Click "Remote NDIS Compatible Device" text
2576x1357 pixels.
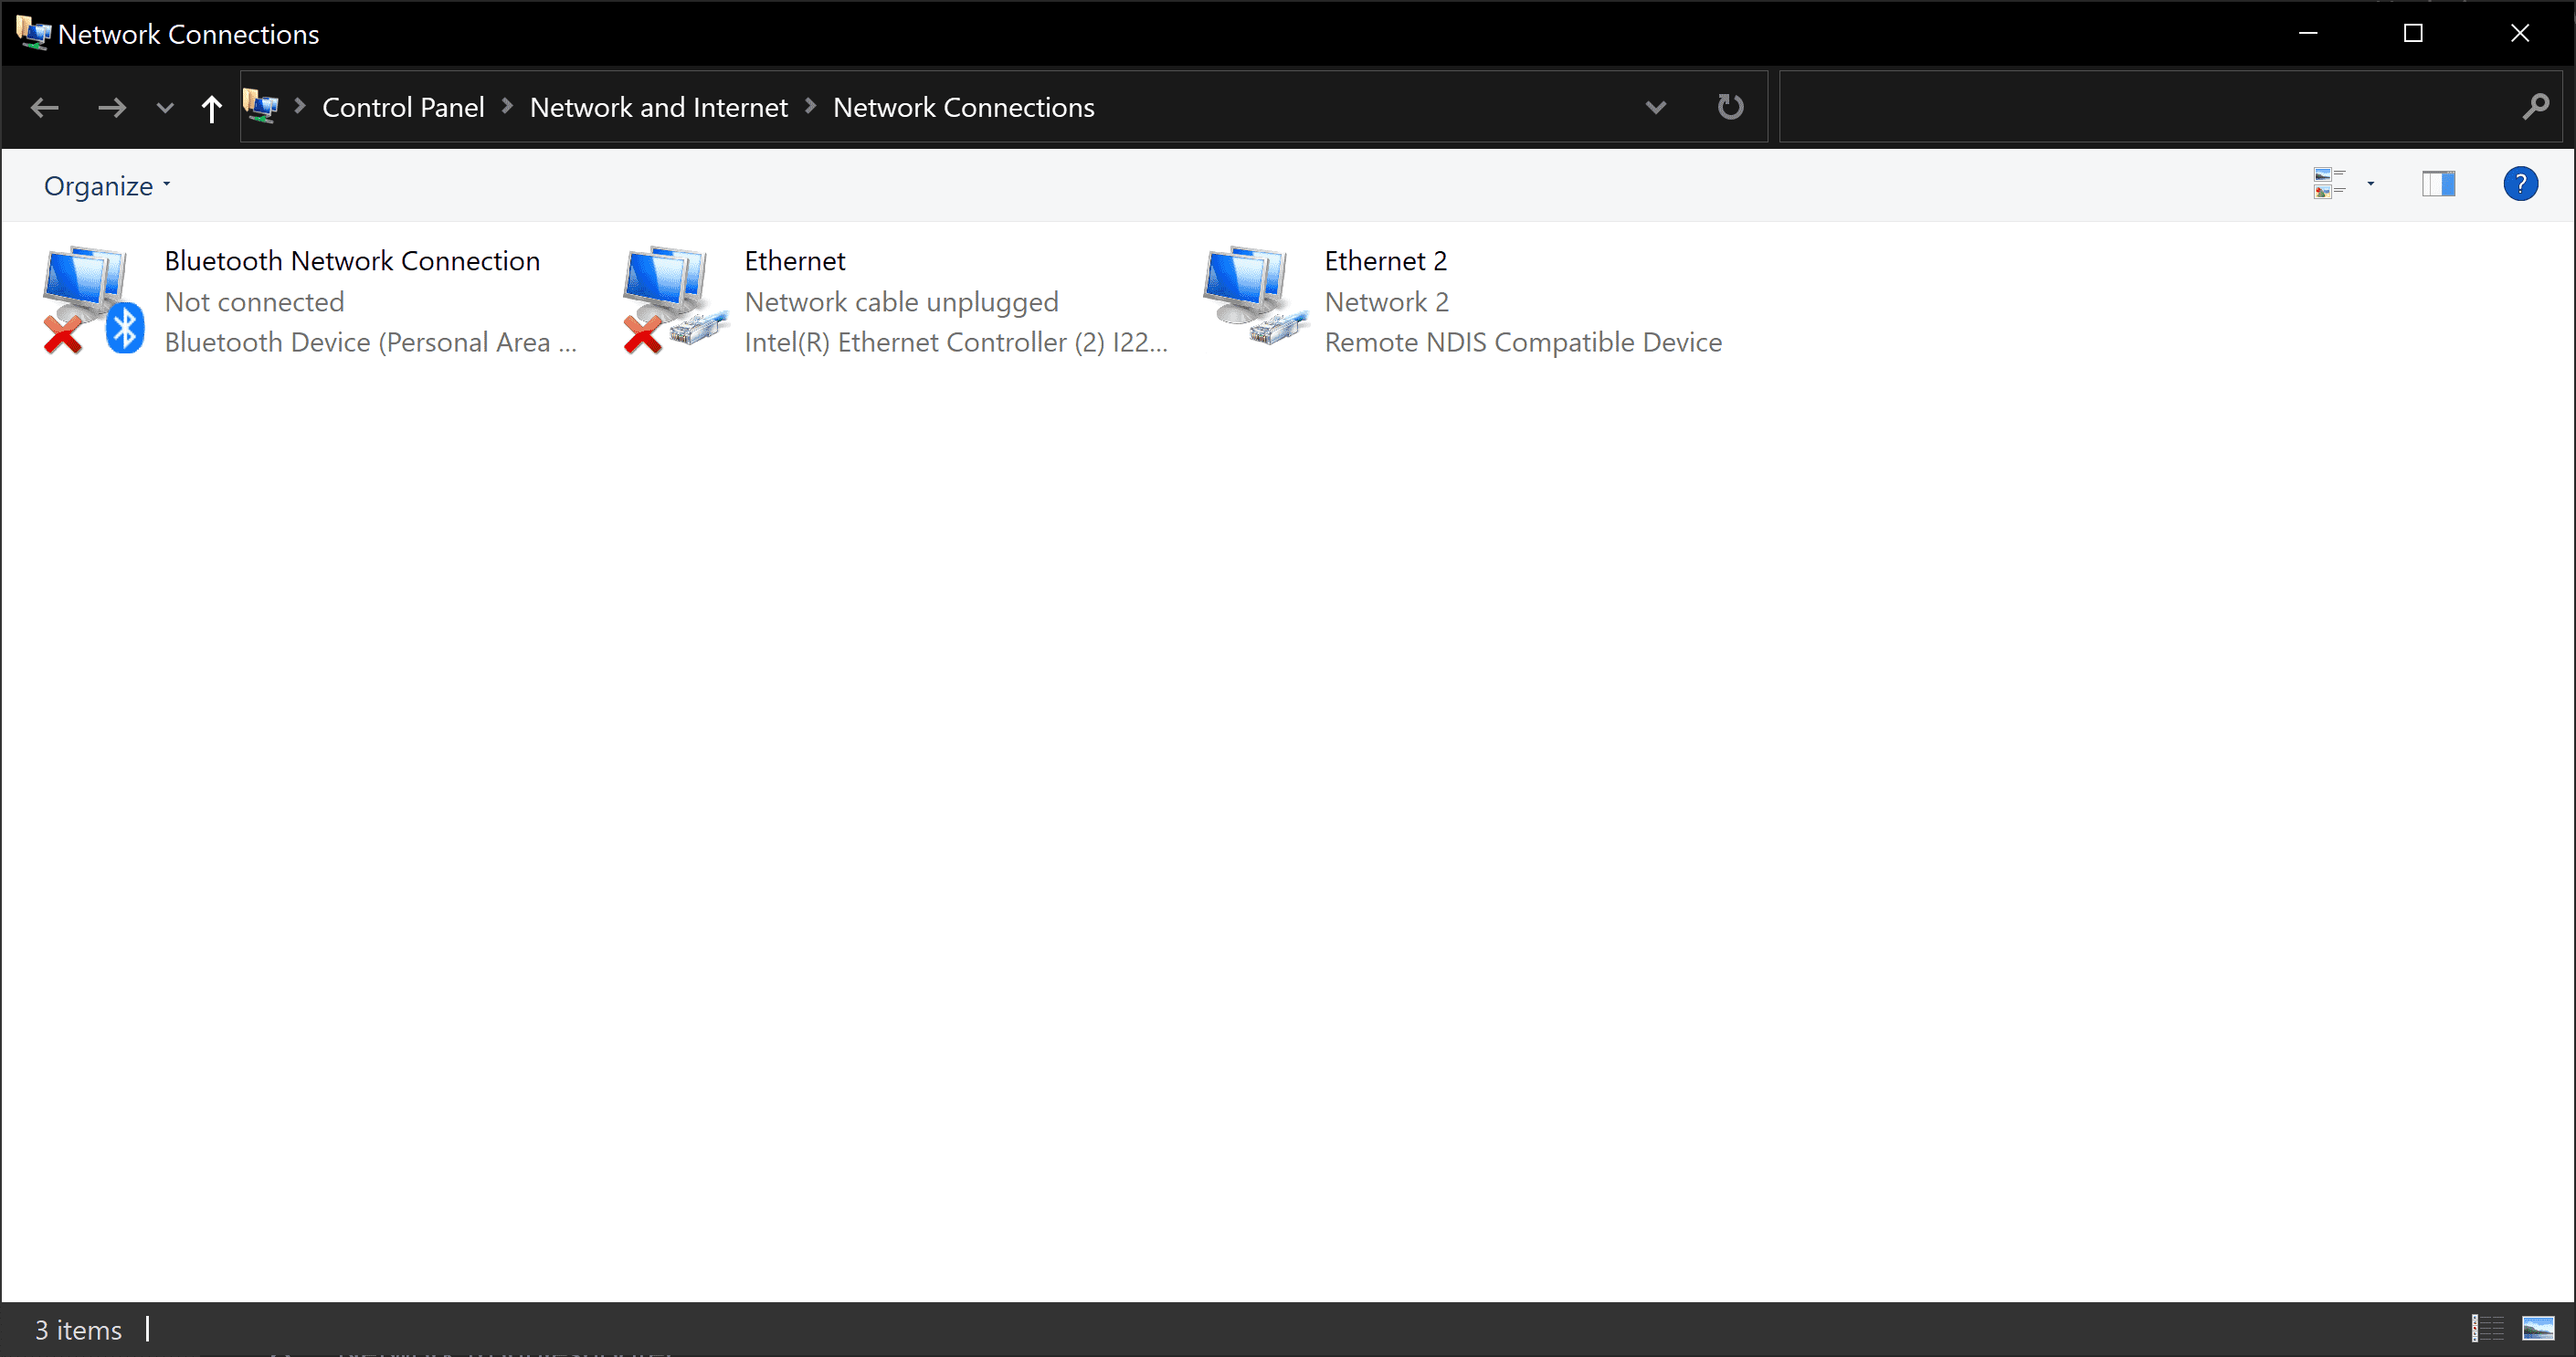1523,343
